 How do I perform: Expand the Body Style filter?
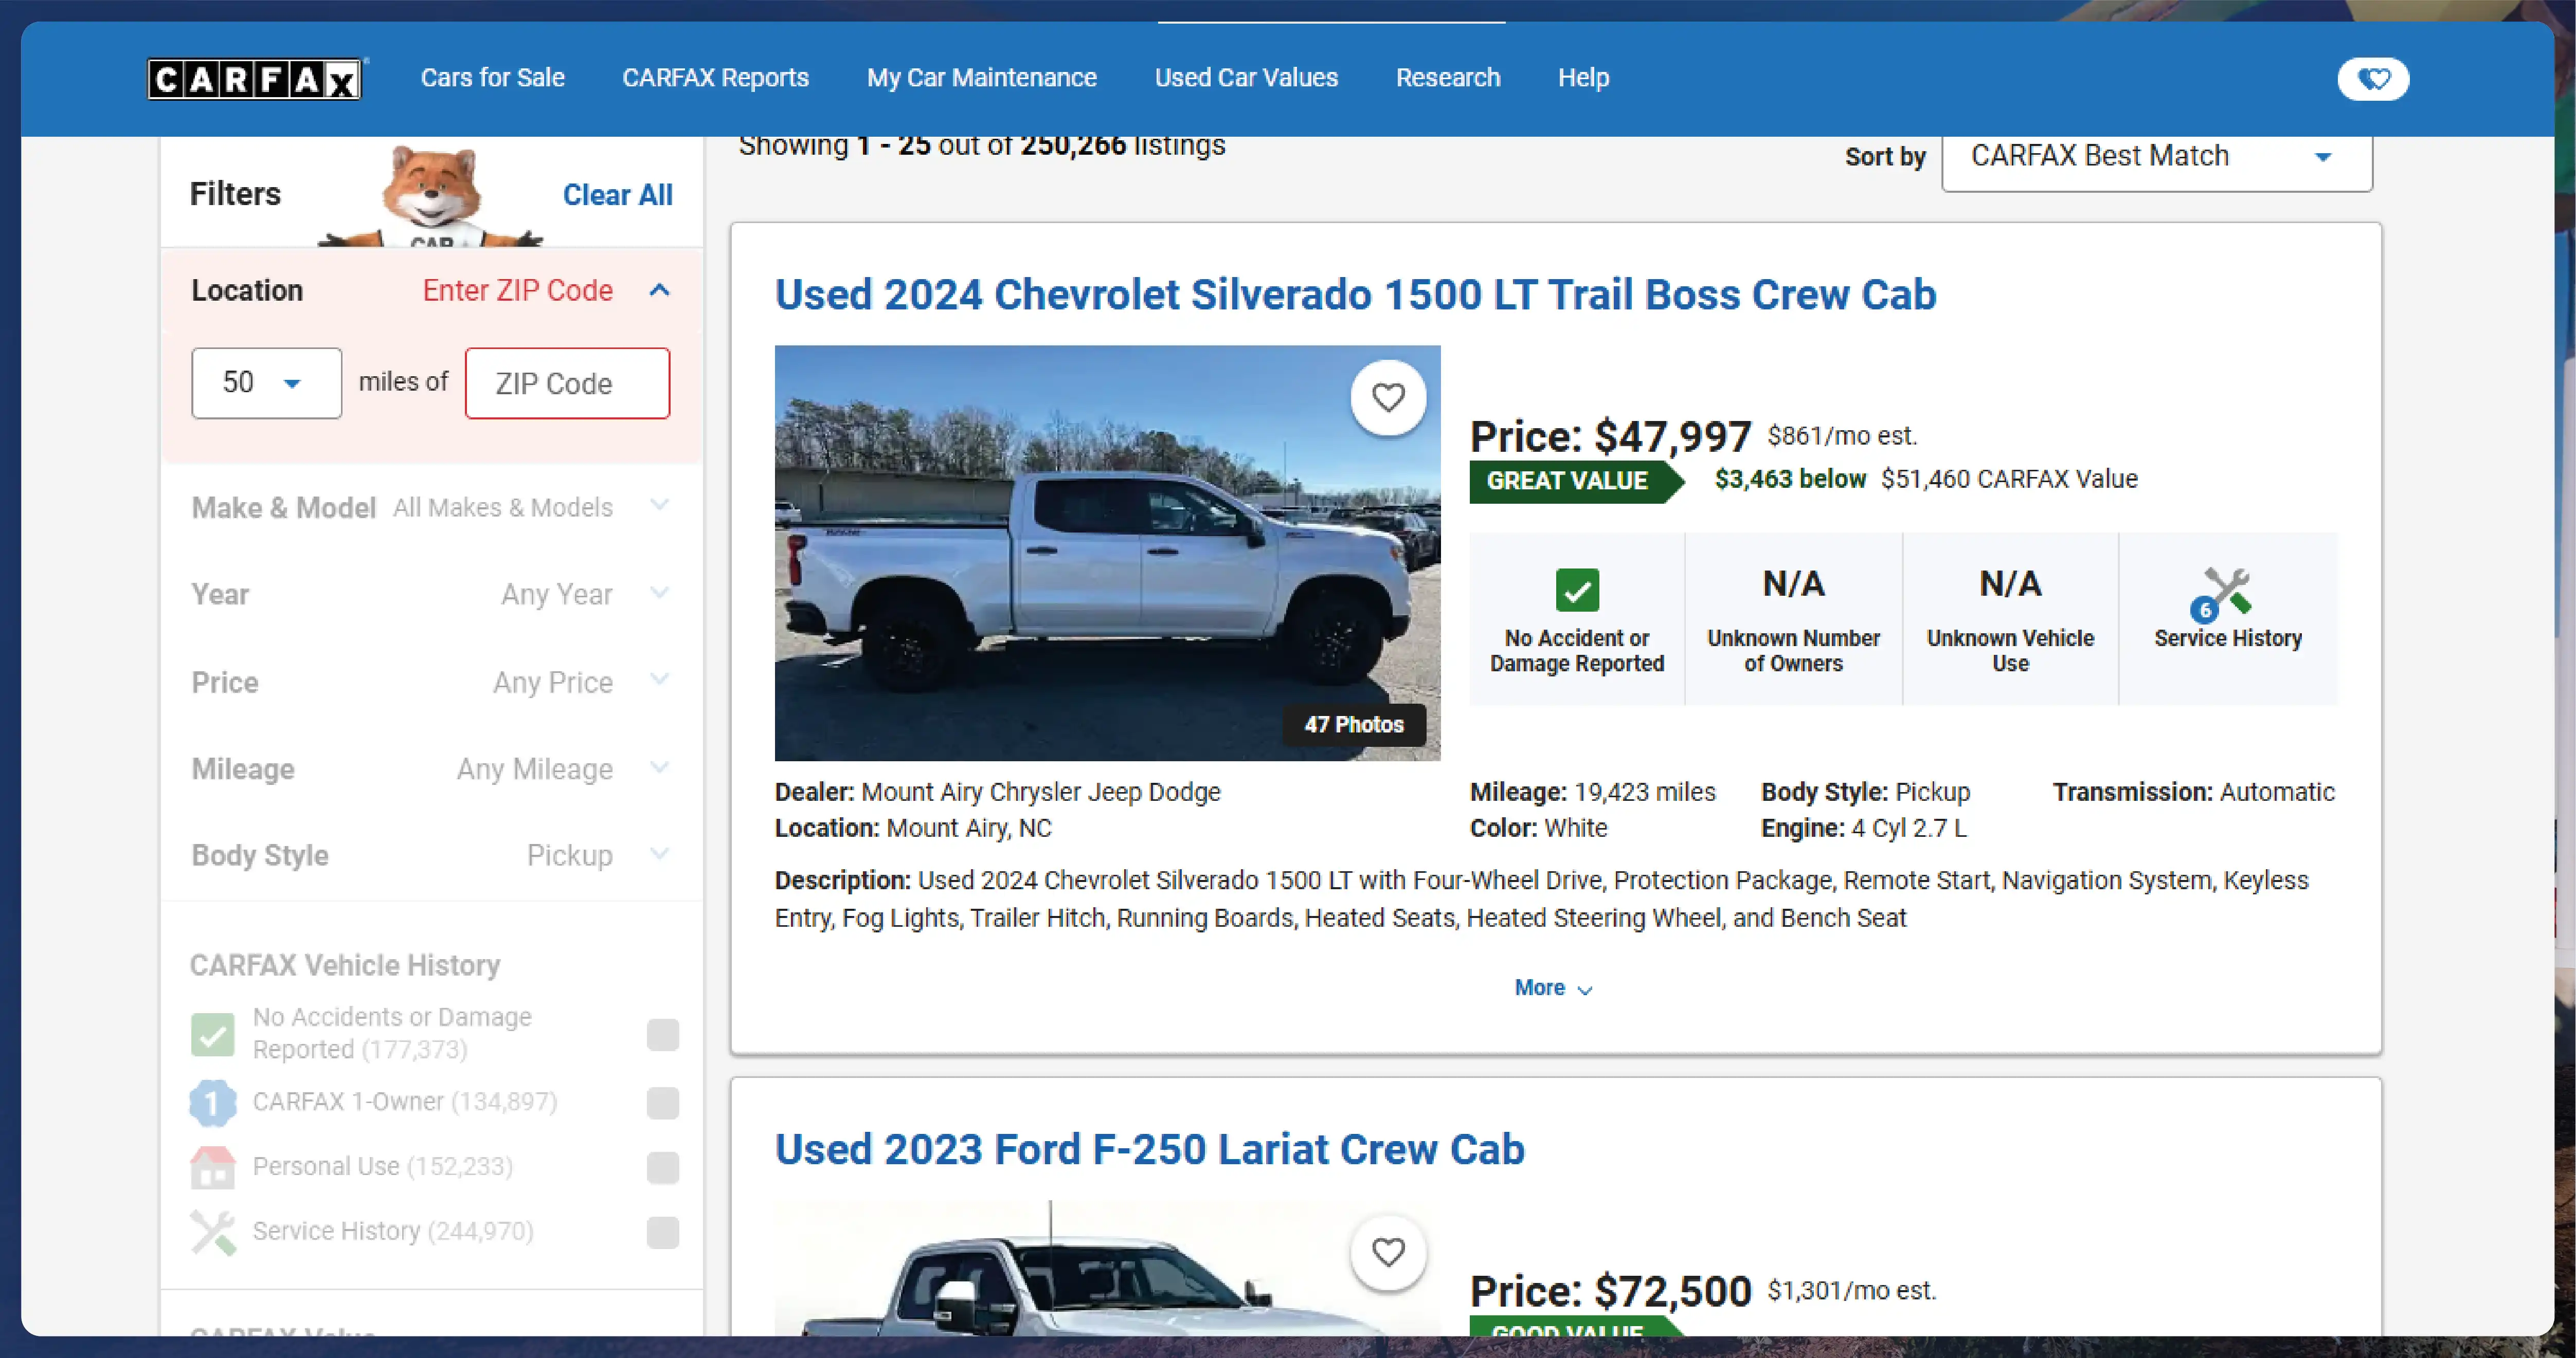[431, 855]
